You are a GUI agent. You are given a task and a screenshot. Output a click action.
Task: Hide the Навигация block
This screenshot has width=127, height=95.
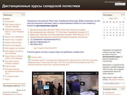pyautogui.click(x=22, y=15)
